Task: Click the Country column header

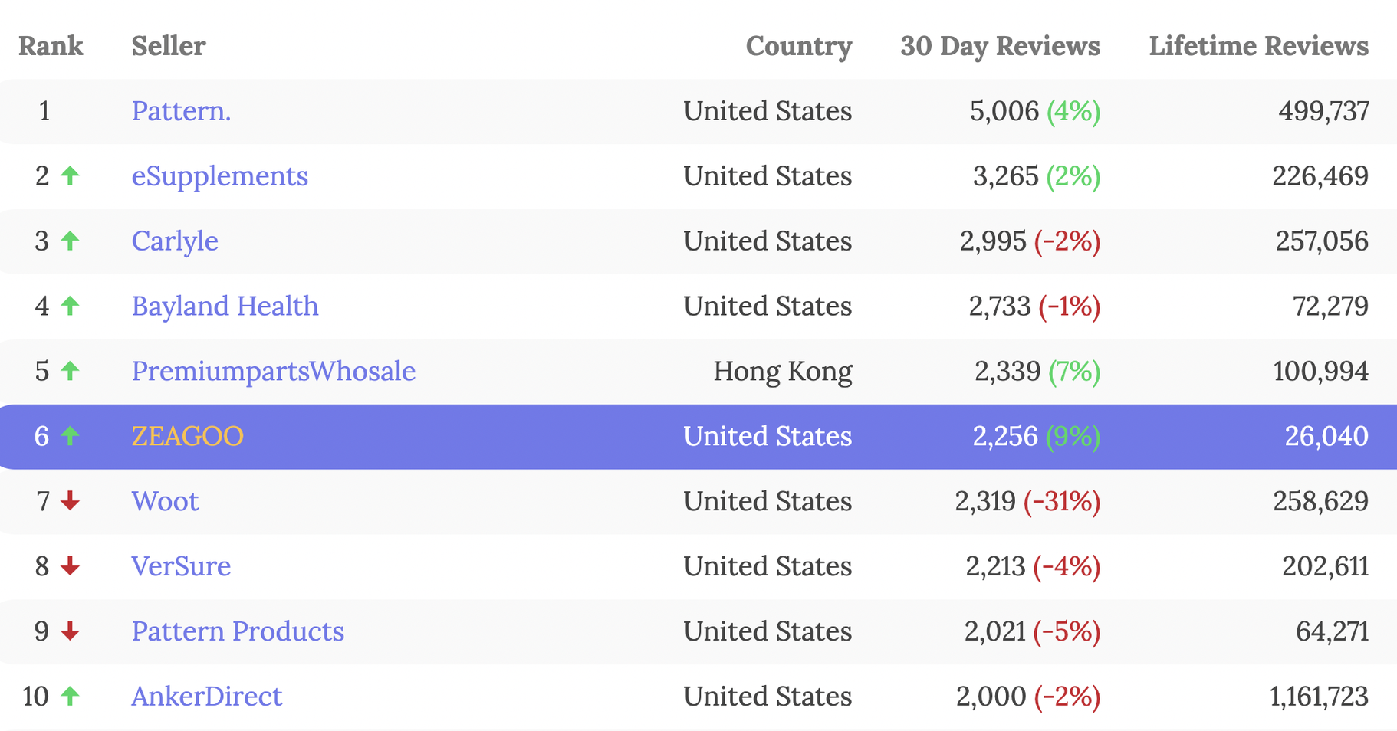Action: point(799,47)
